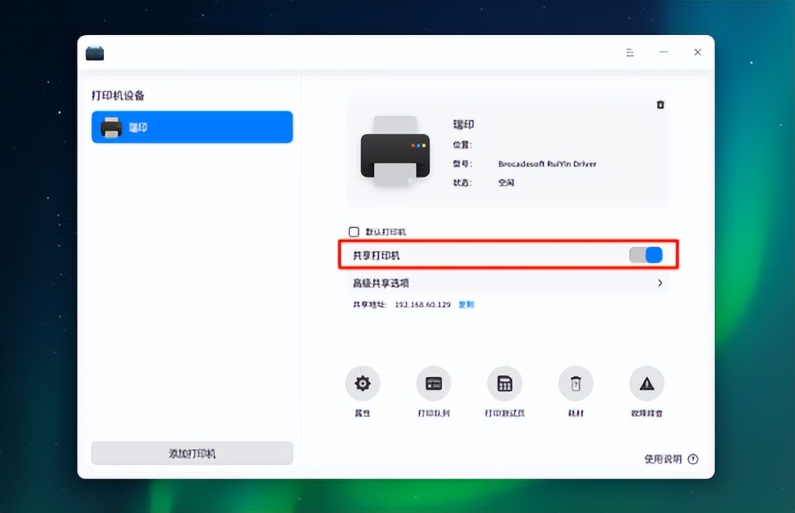
Task: Click the app logo in the titlebar
Action: click(94, 52)
